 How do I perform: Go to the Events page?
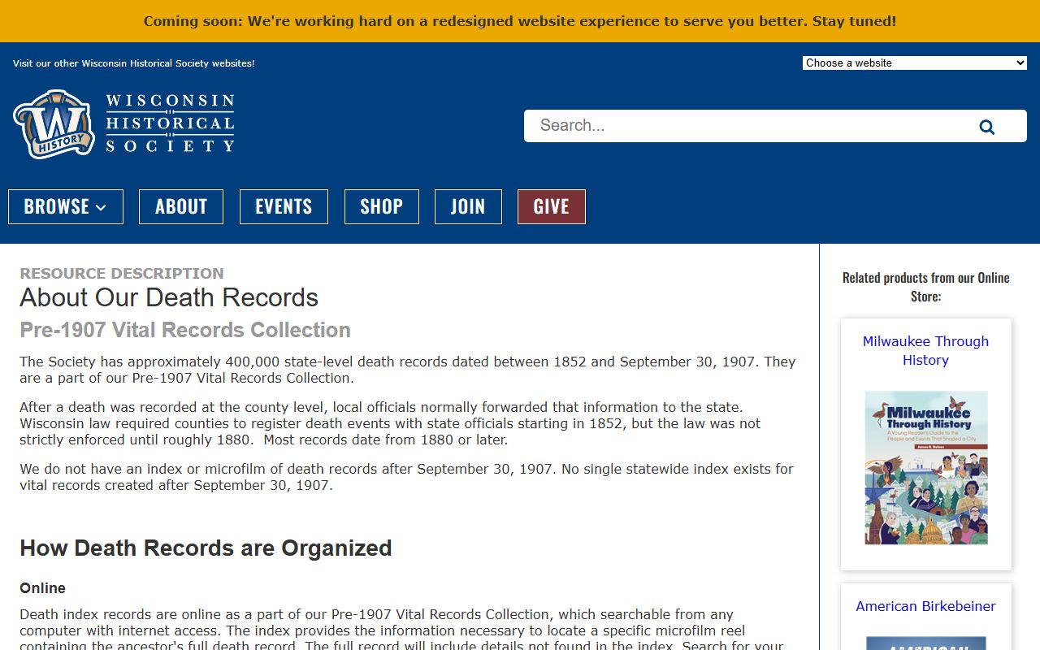pos(284,206)
